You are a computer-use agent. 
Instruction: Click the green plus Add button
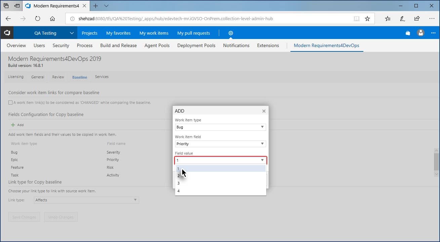[17, 125]
